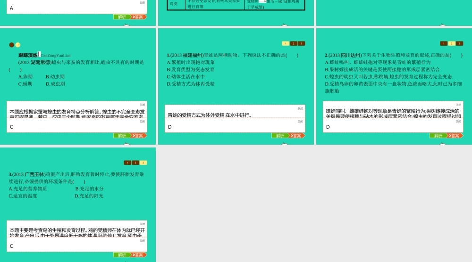Close the analysis box on 湖南常德 slide
This screenshot has width=472, height=262.
tap(143, 105)
